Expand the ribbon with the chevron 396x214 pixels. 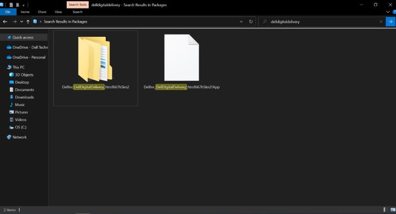point(388,12)
